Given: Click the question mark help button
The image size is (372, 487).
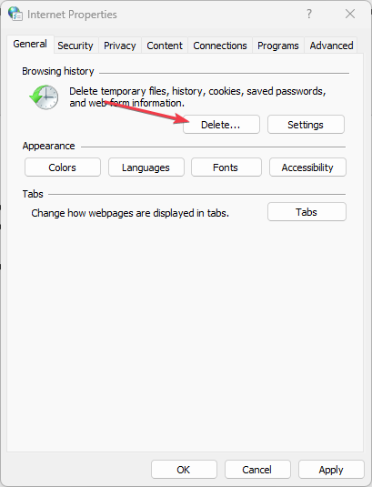Looking at the screenshot, I should tap(309, 14).
